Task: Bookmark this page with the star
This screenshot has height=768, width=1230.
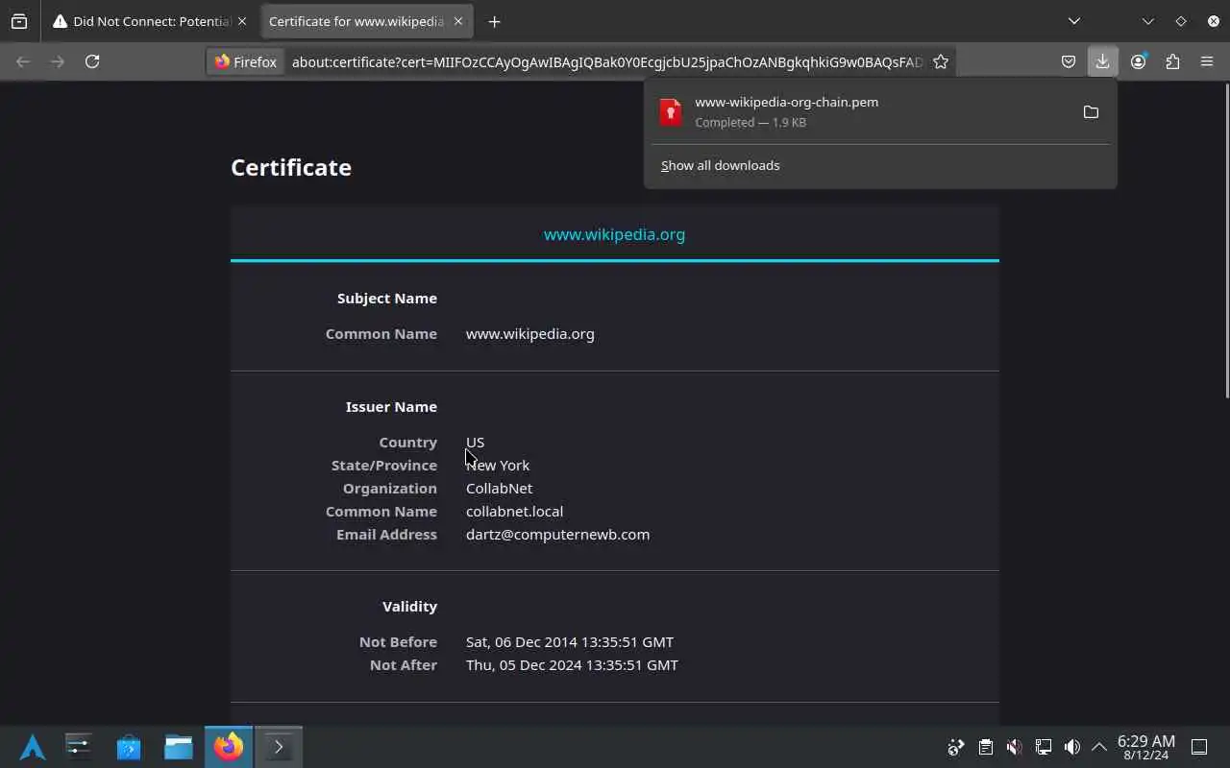Action: (x=941, y=61)
